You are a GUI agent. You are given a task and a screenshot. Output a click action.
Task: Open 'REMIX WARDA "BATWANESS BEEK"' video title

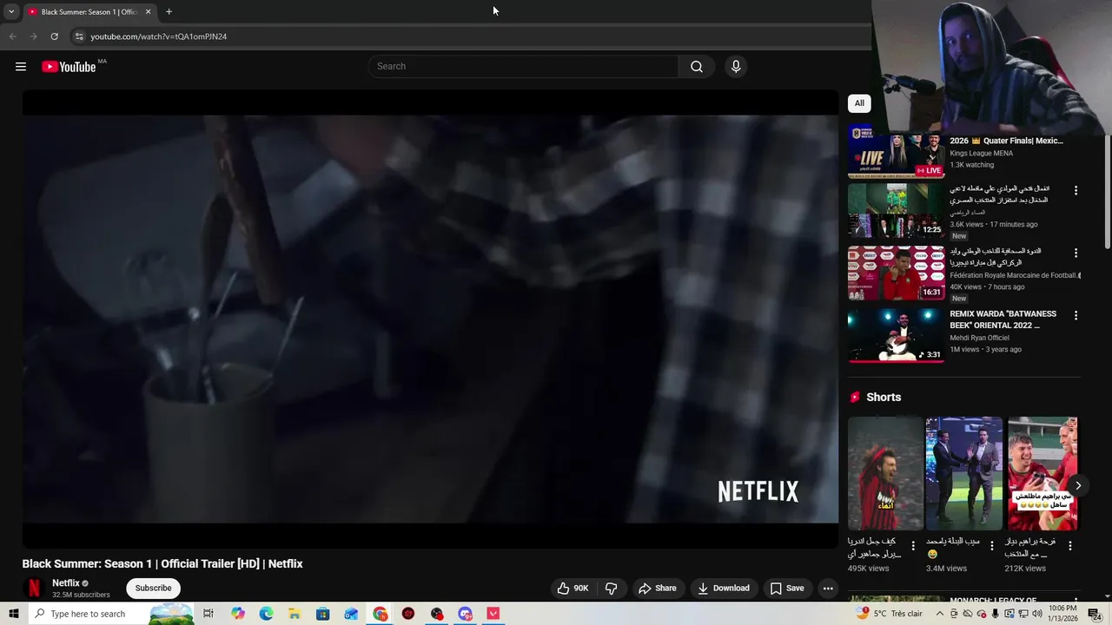[x=1003, y=319]
